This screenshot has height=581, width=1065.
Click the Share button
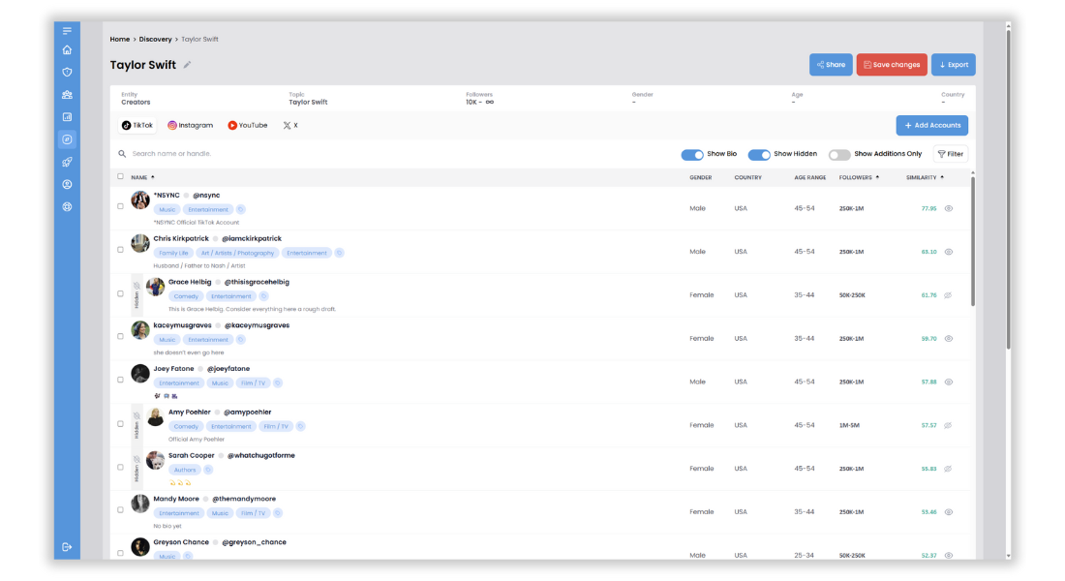[831, 65]
